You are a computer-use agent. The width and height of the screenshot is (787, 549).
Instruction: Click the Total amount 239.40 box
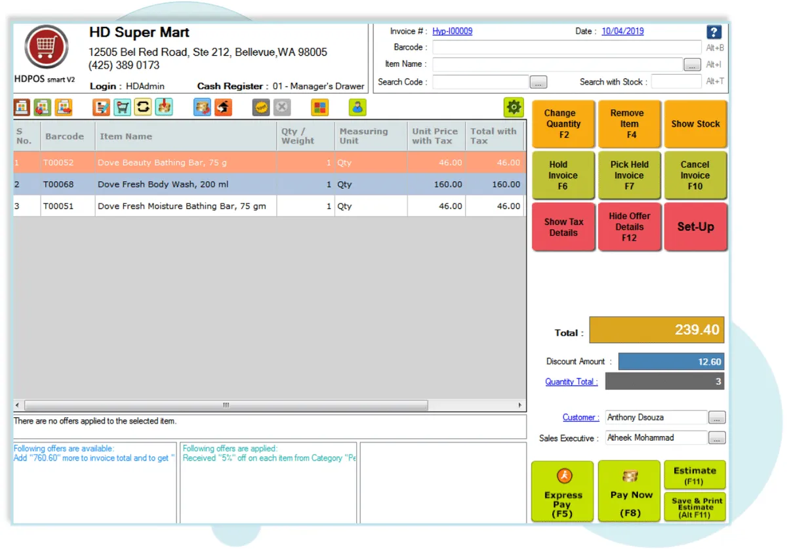click(x=657, y=330)
